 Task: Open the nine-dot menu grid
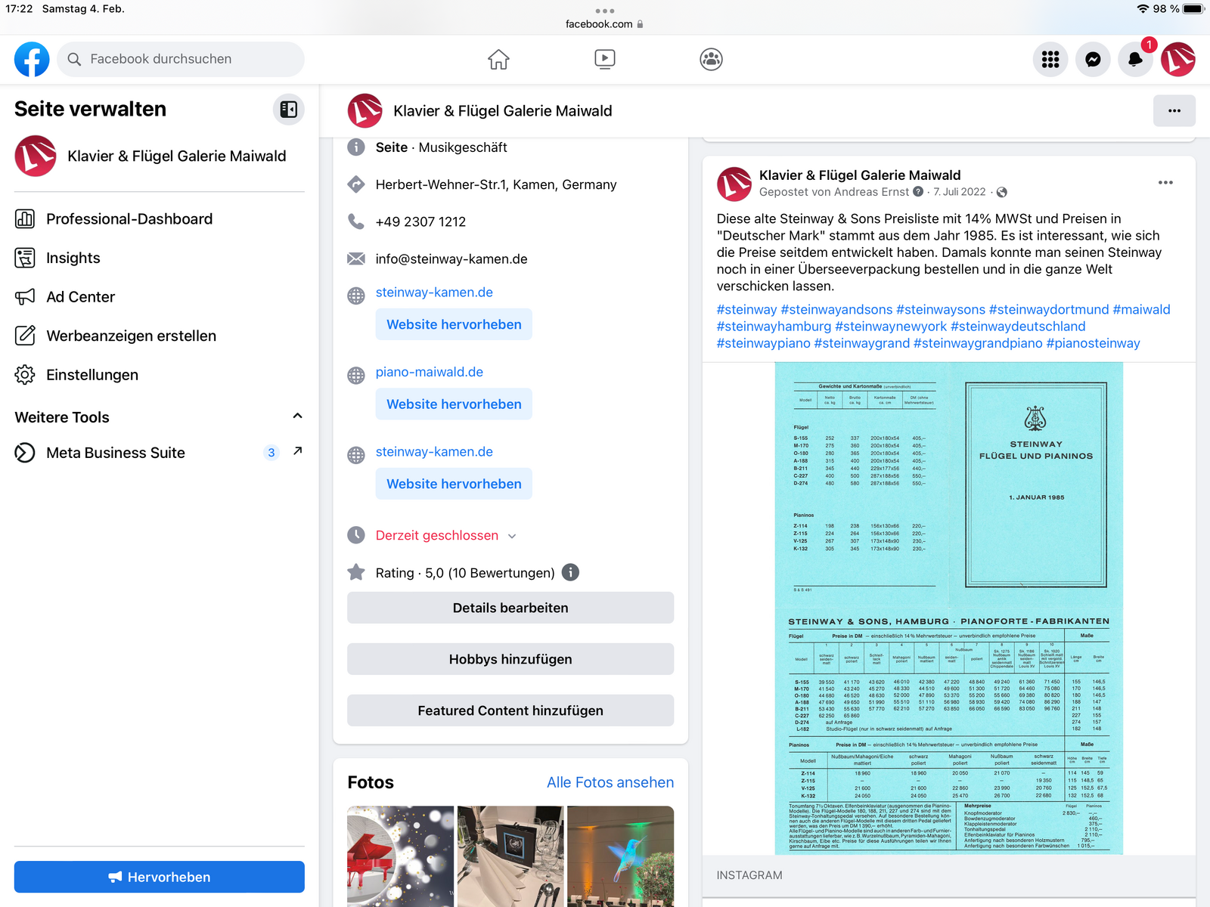click(1050, 59)
